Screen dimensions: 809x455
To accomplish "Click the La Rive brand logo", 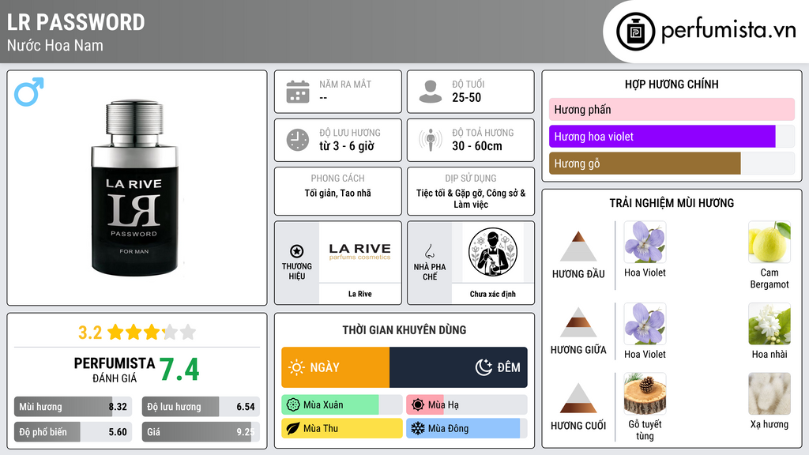I will [x=360, y=251].
